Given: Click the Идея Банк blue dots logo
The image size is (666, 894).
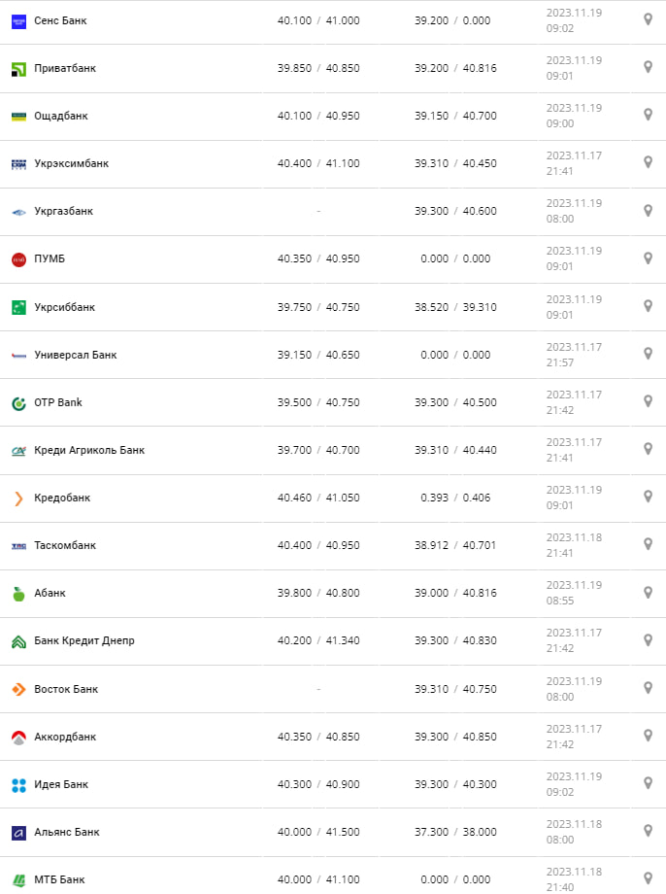Looking at the screenshot, I should pos(18,784).
